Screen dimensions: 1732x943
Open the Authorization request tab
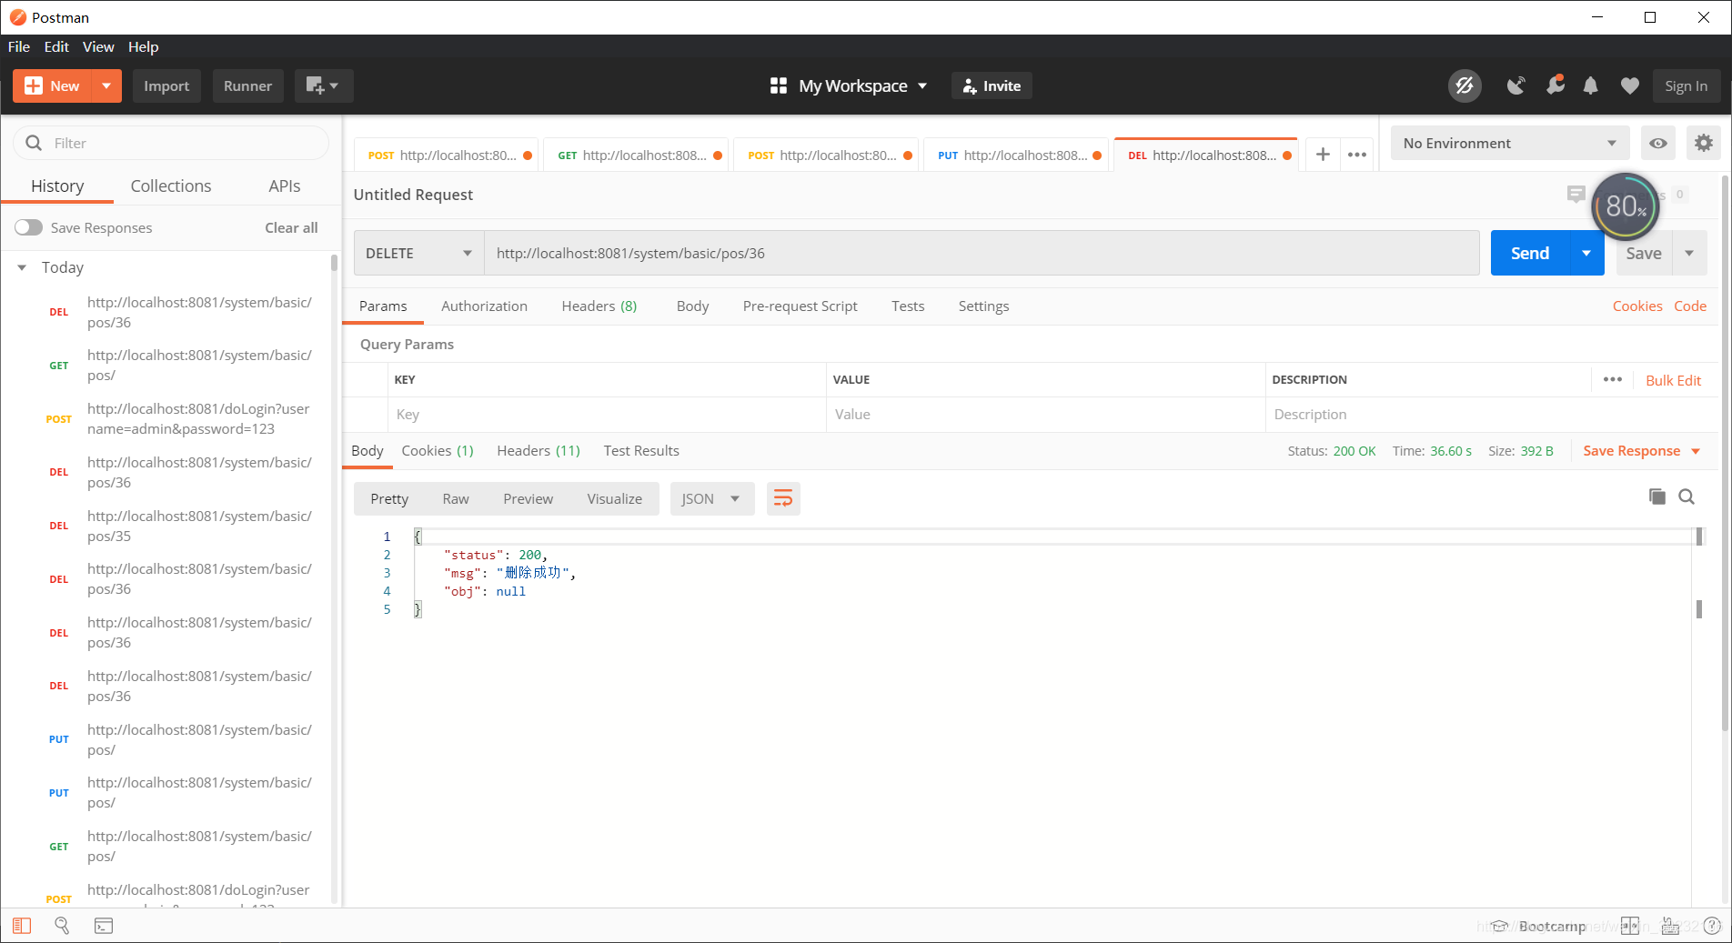pos(484,306)
